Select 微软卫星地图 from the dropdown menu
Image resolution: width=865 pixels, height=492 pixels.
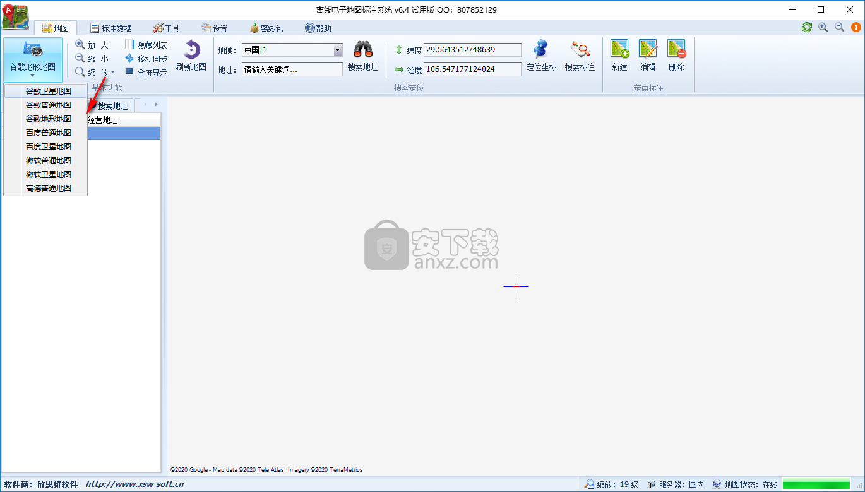tap(45, 175)
